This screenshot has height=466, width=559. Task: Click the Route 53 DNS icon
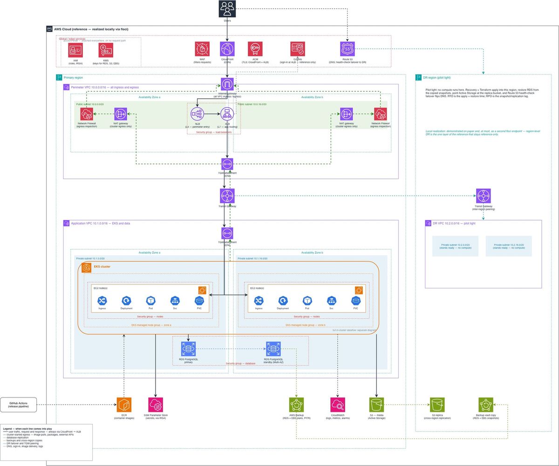(348, 49)
